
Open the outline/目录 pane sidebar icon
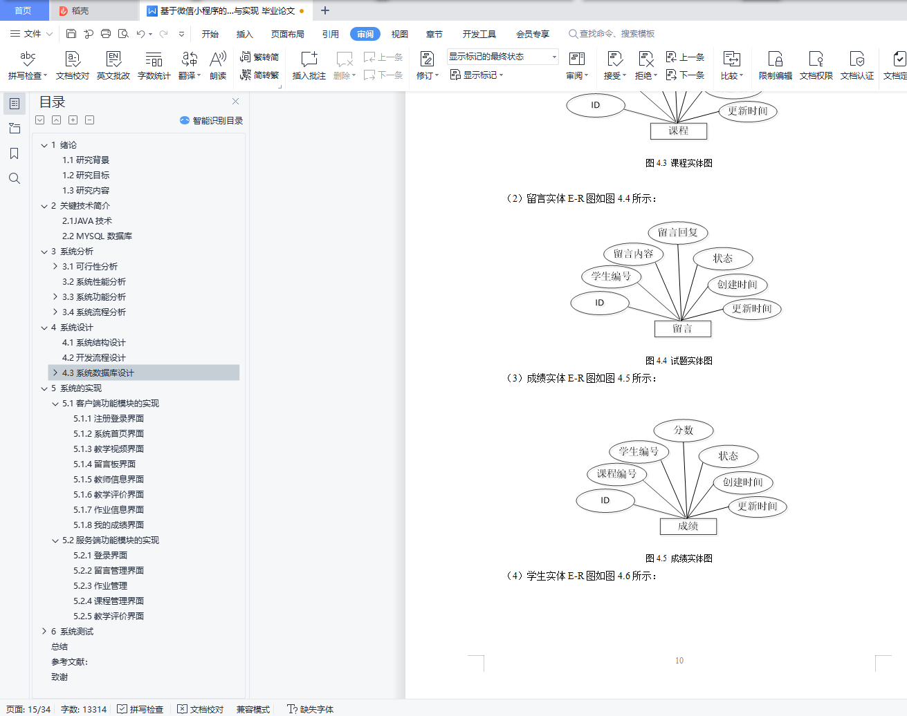[x=14, y=104]
